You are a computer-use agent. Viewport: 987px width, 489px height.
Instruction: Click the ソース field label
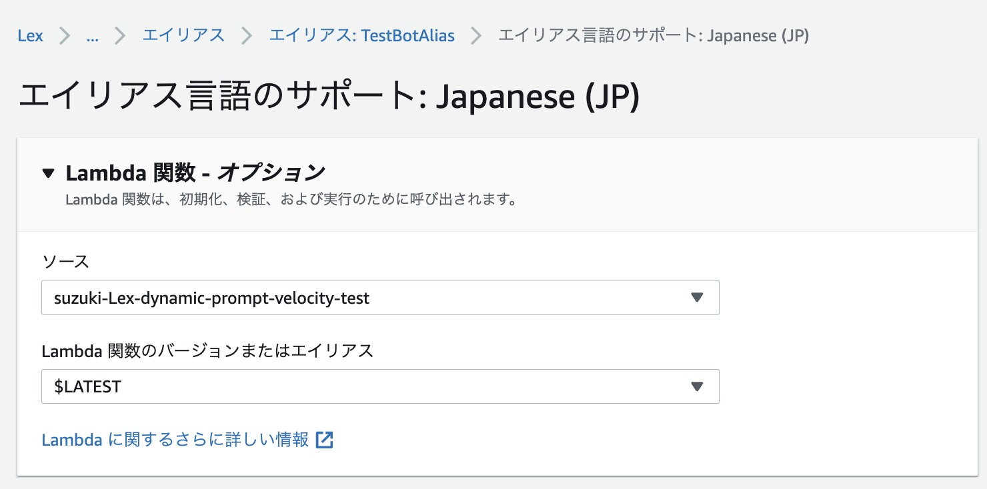tap(65, 261)
